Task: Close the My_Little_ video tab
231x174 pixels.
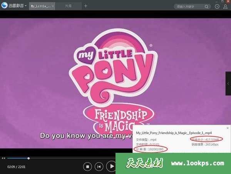Action: [53, 6]
